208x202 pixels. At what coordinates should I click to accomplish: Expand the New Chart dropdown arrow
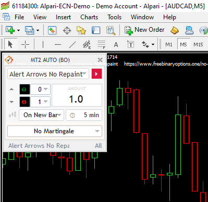click(18, 30)
